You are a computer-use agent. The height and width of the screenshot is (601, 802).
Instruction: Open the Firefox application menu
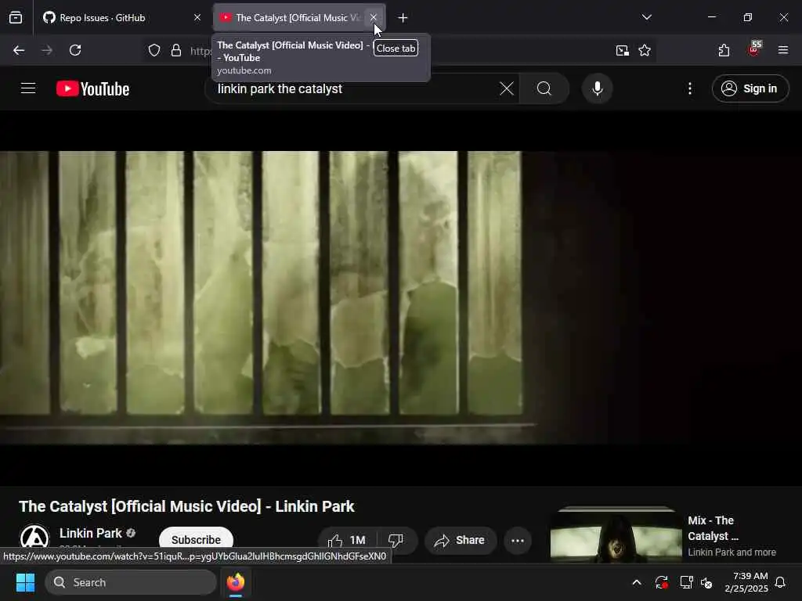click(783, 50)
